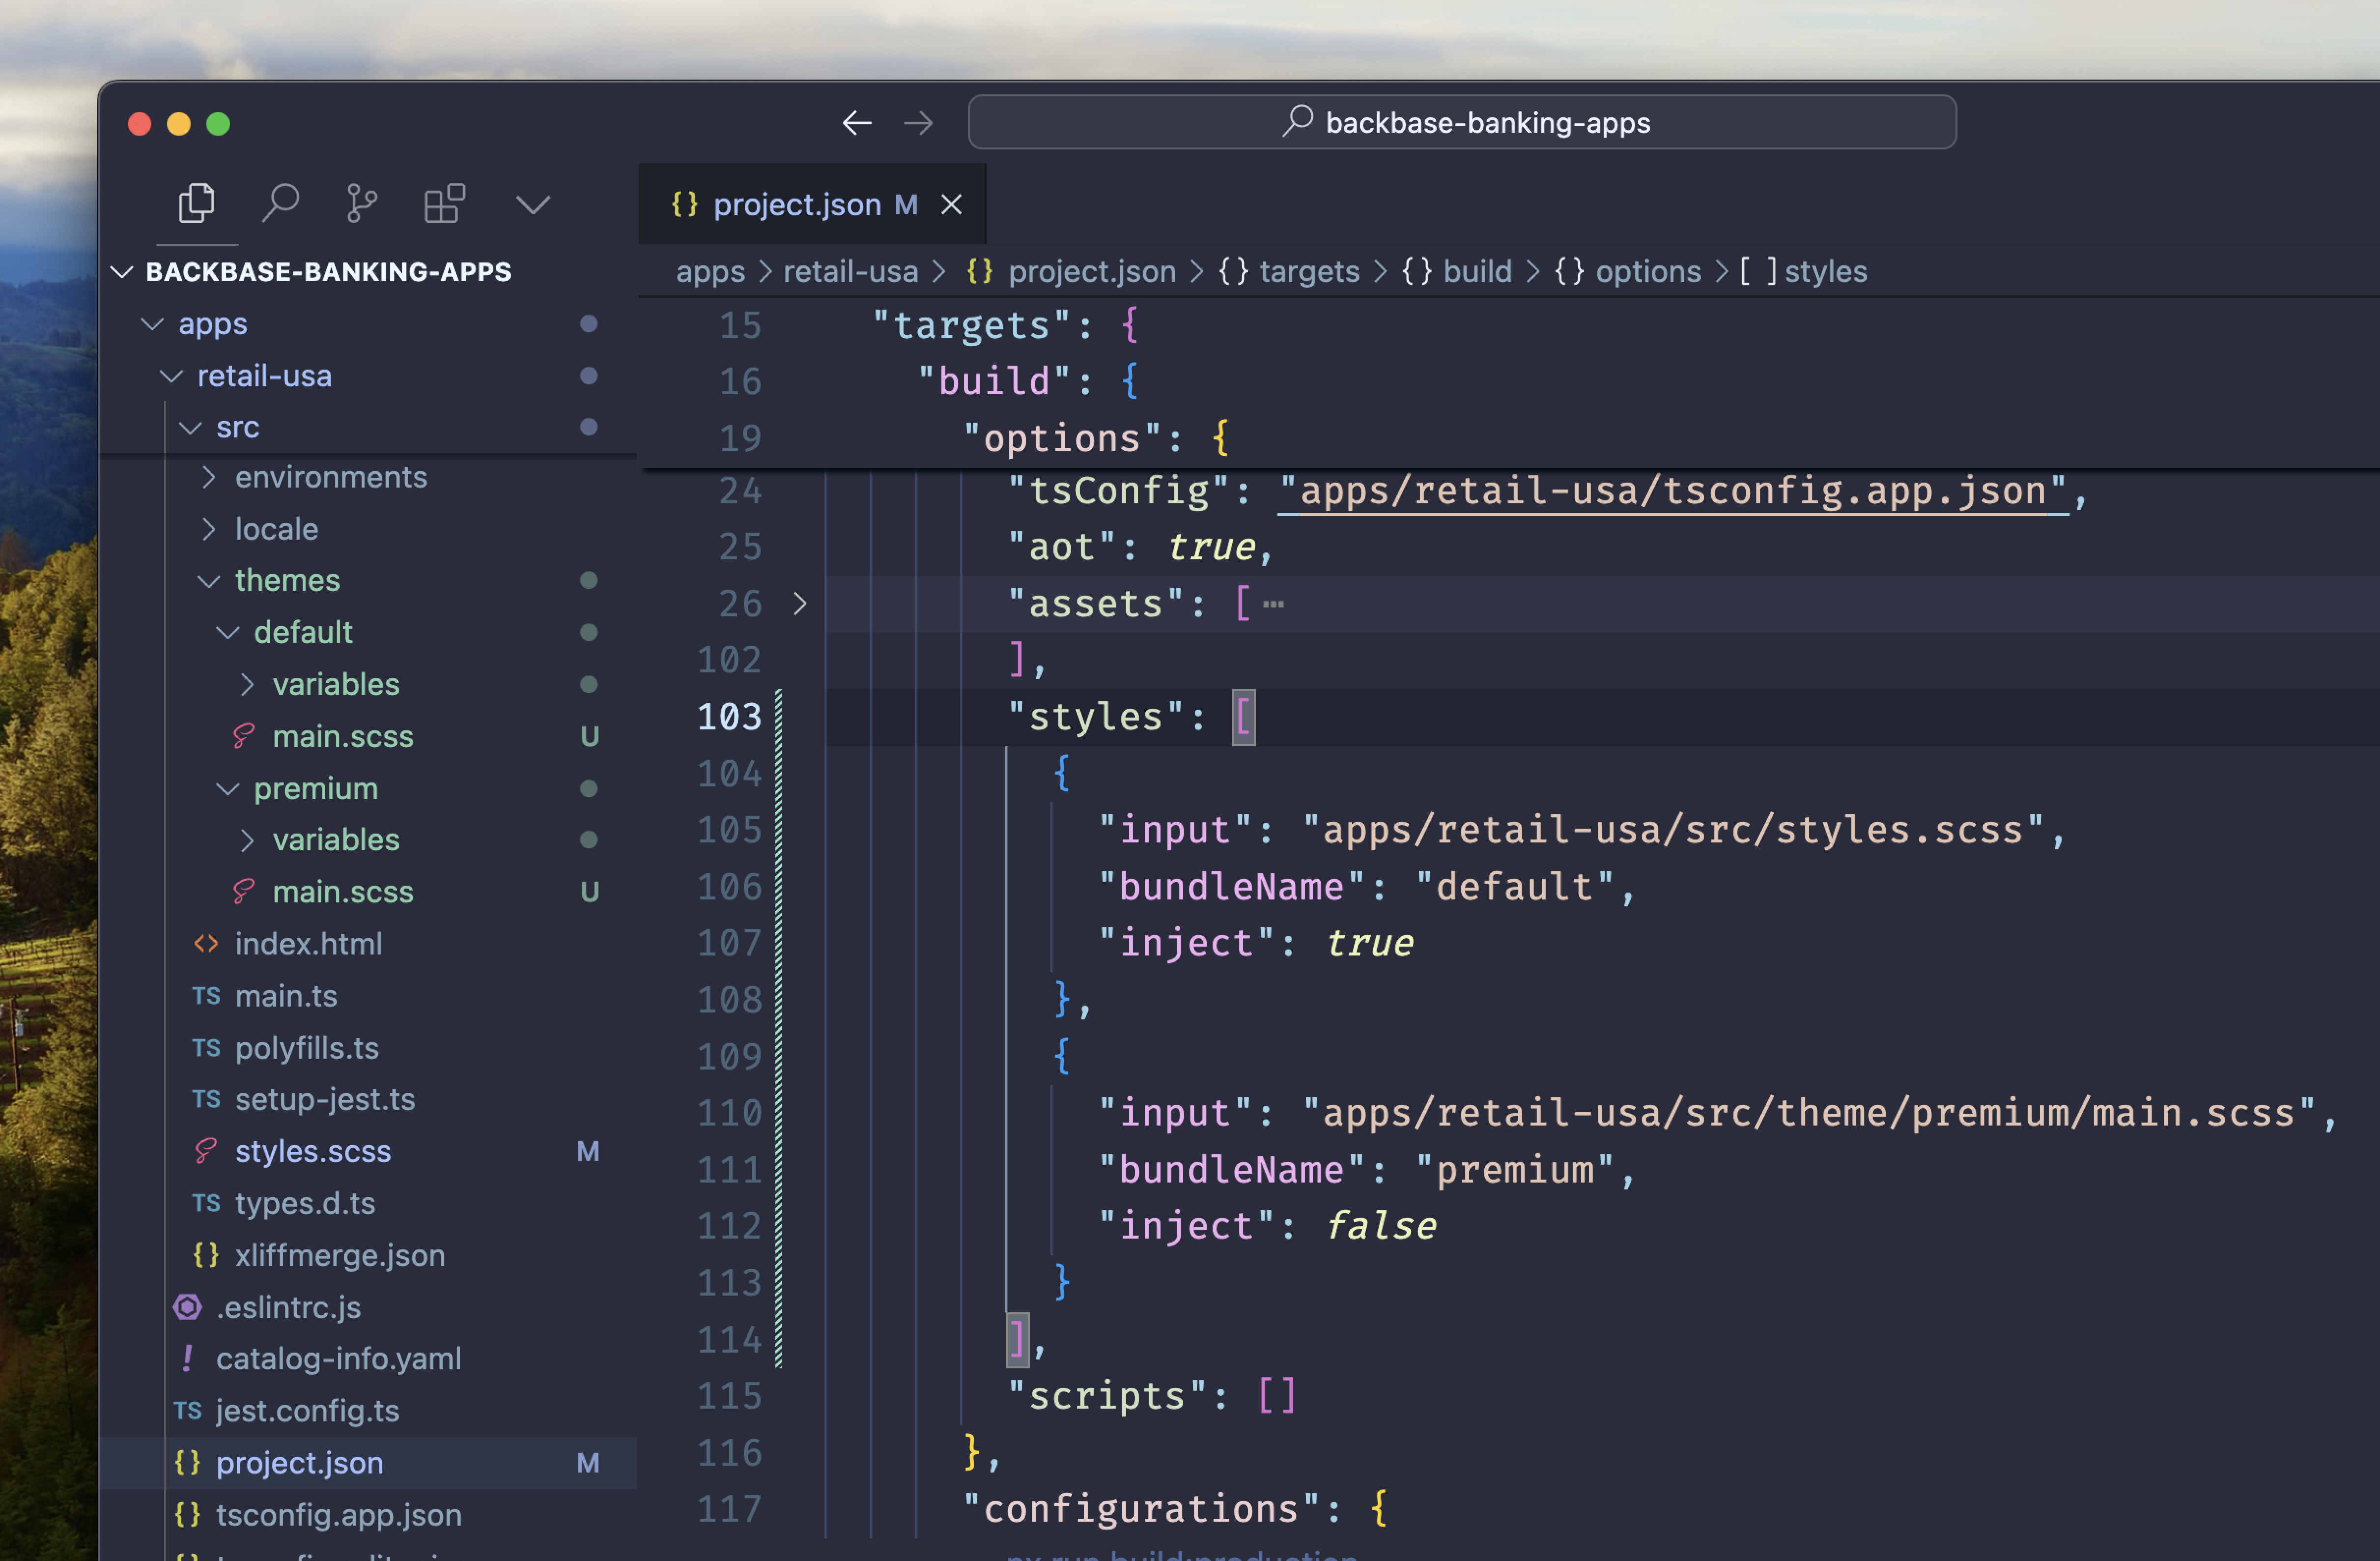Click the TS icon beside main.ts
The height and width of the screenshot is (1561, 2380).
coord(206,996)
